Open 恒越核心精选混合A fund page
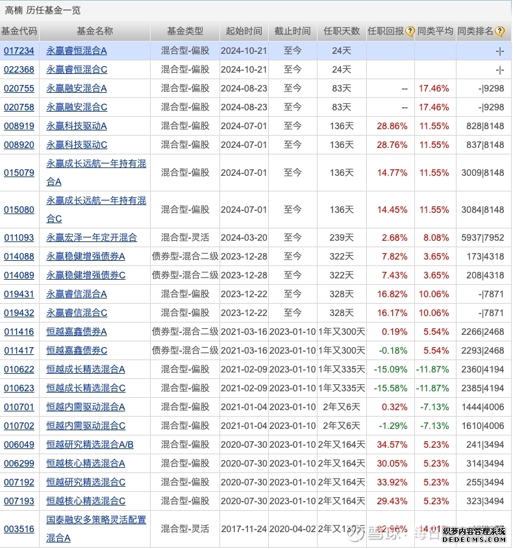The width and height of the screenshot is (513, 549). [86, 464]
